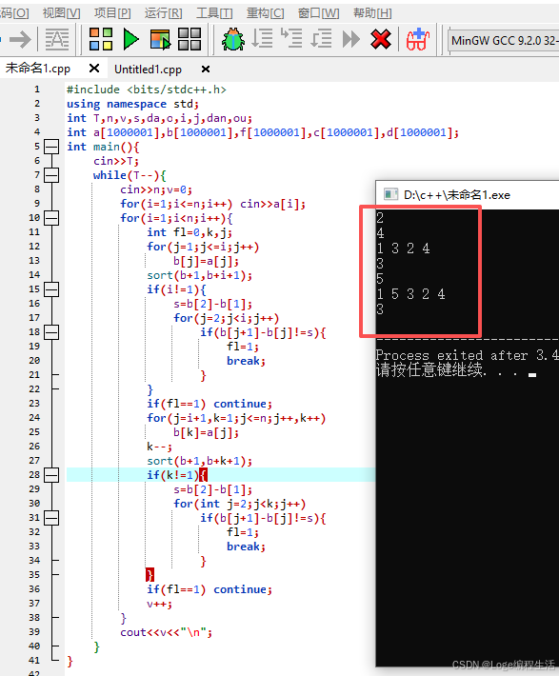Click the console window icon beside D:\c++\未命名1.exe
This screenshot has height=676, width=559.
390,195
